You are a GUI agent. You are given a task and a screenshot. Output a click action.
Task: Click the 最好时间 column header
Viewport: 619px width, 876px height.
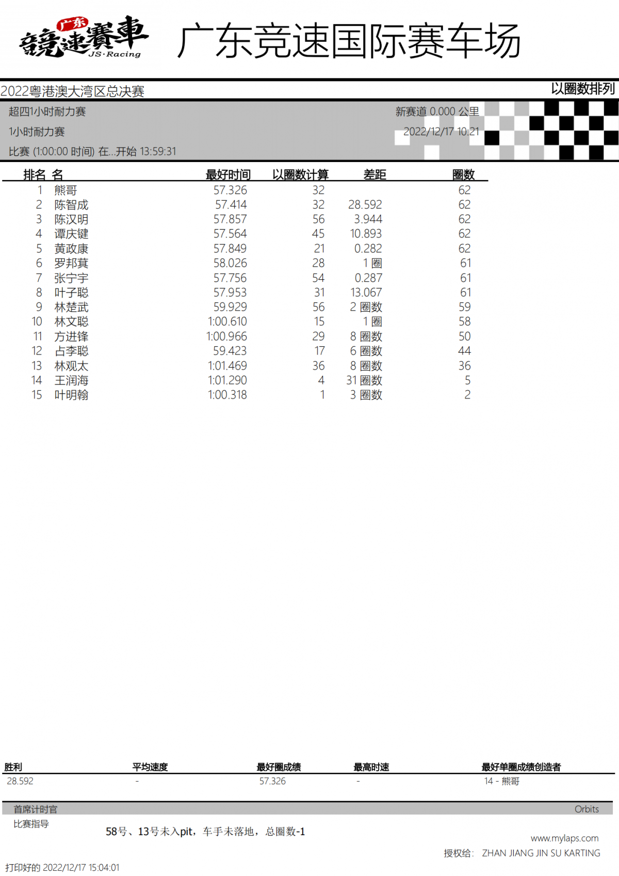(228, 175)
